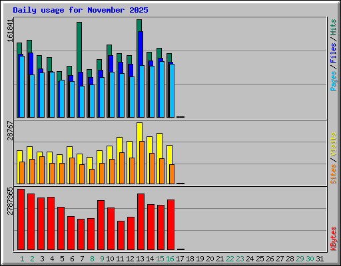Viewport: 341px width, 266px height.
Task: Select day 28 on the x-axis
Action: click(290, 259)
